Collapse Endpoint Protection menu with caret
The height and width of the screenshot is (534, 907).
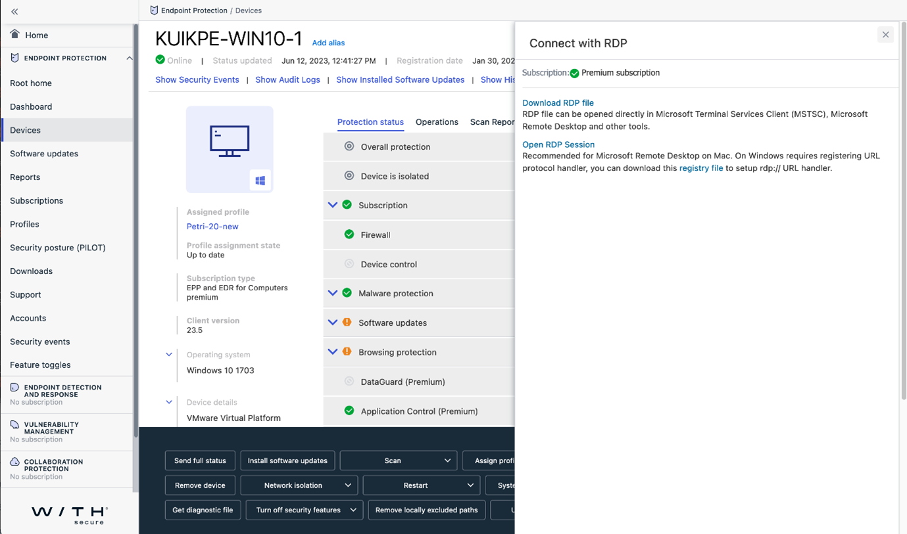point(129,58)
